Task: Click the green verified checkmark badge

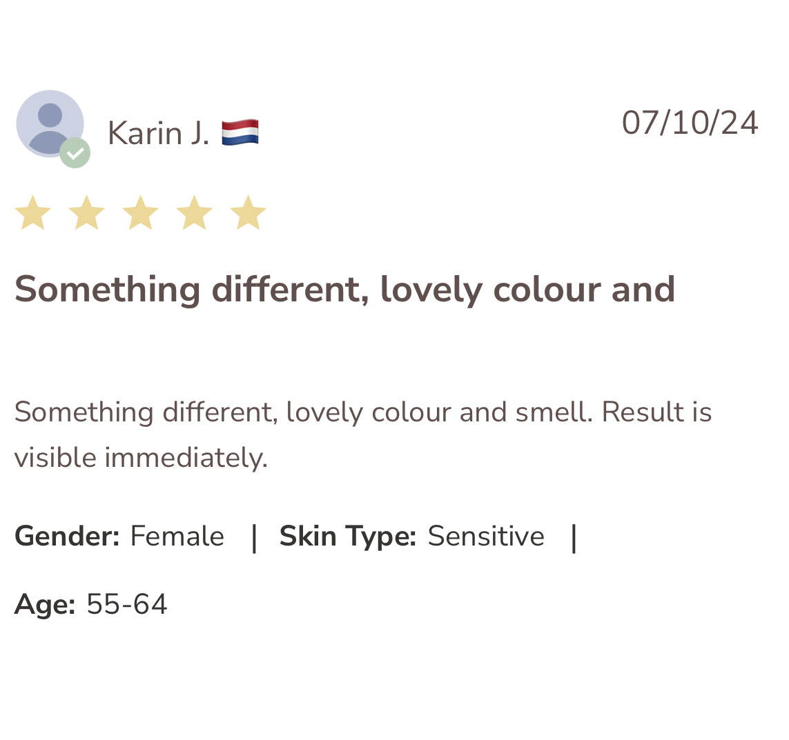Action: (x=75, y=153)
